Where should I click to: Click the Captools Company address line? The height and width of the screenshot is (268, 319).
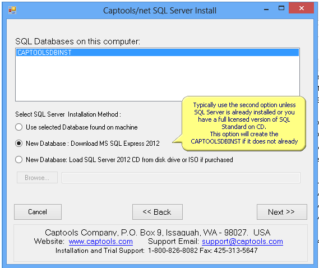pos(158,232)
